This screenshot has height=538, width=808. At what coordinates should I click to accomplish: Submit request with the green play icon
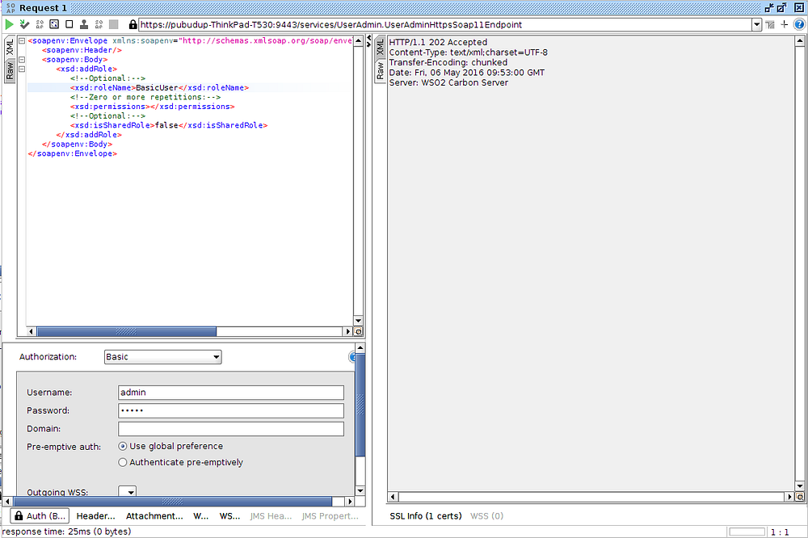click(9, 24)
